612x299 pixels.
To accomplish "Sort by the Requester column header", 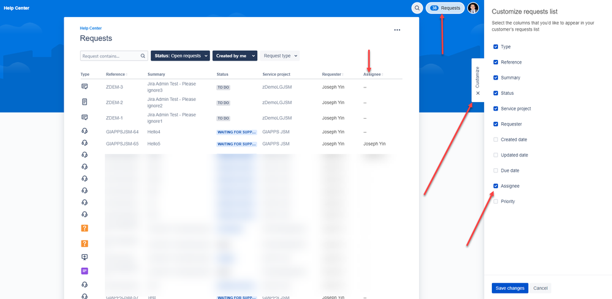I will 332,75.
